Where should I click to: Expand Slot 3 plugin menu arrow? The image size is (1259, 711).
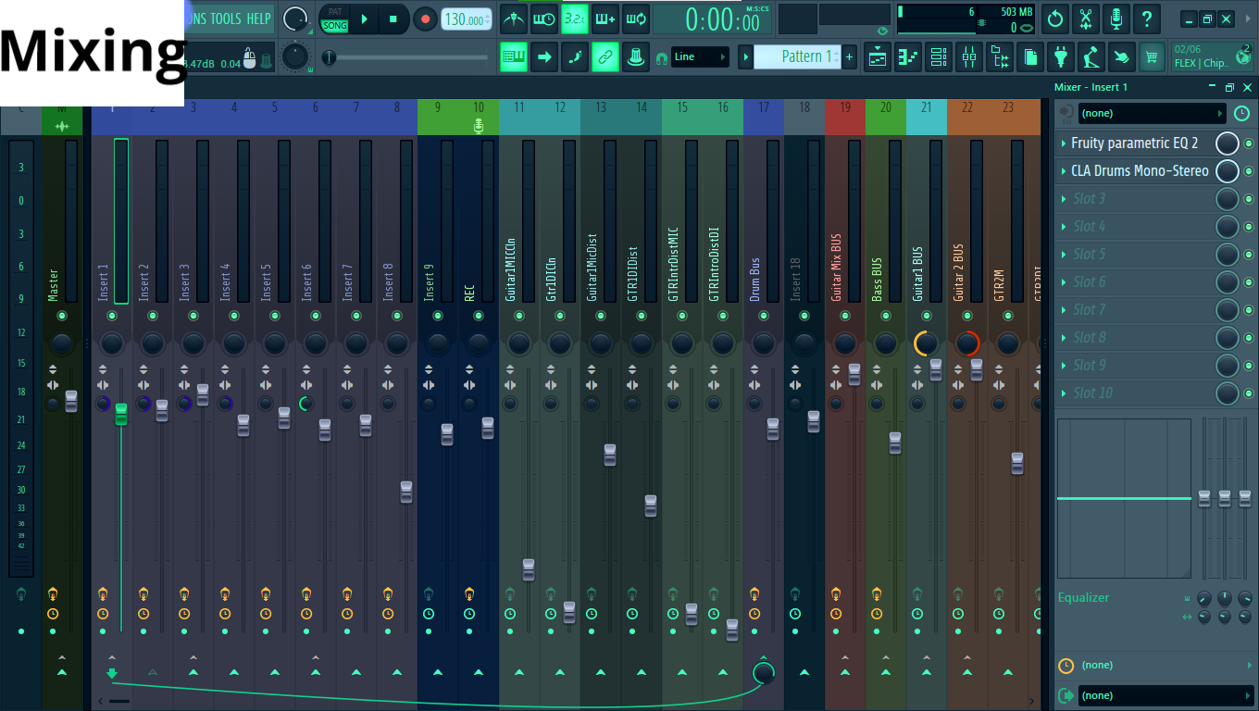1064,199
